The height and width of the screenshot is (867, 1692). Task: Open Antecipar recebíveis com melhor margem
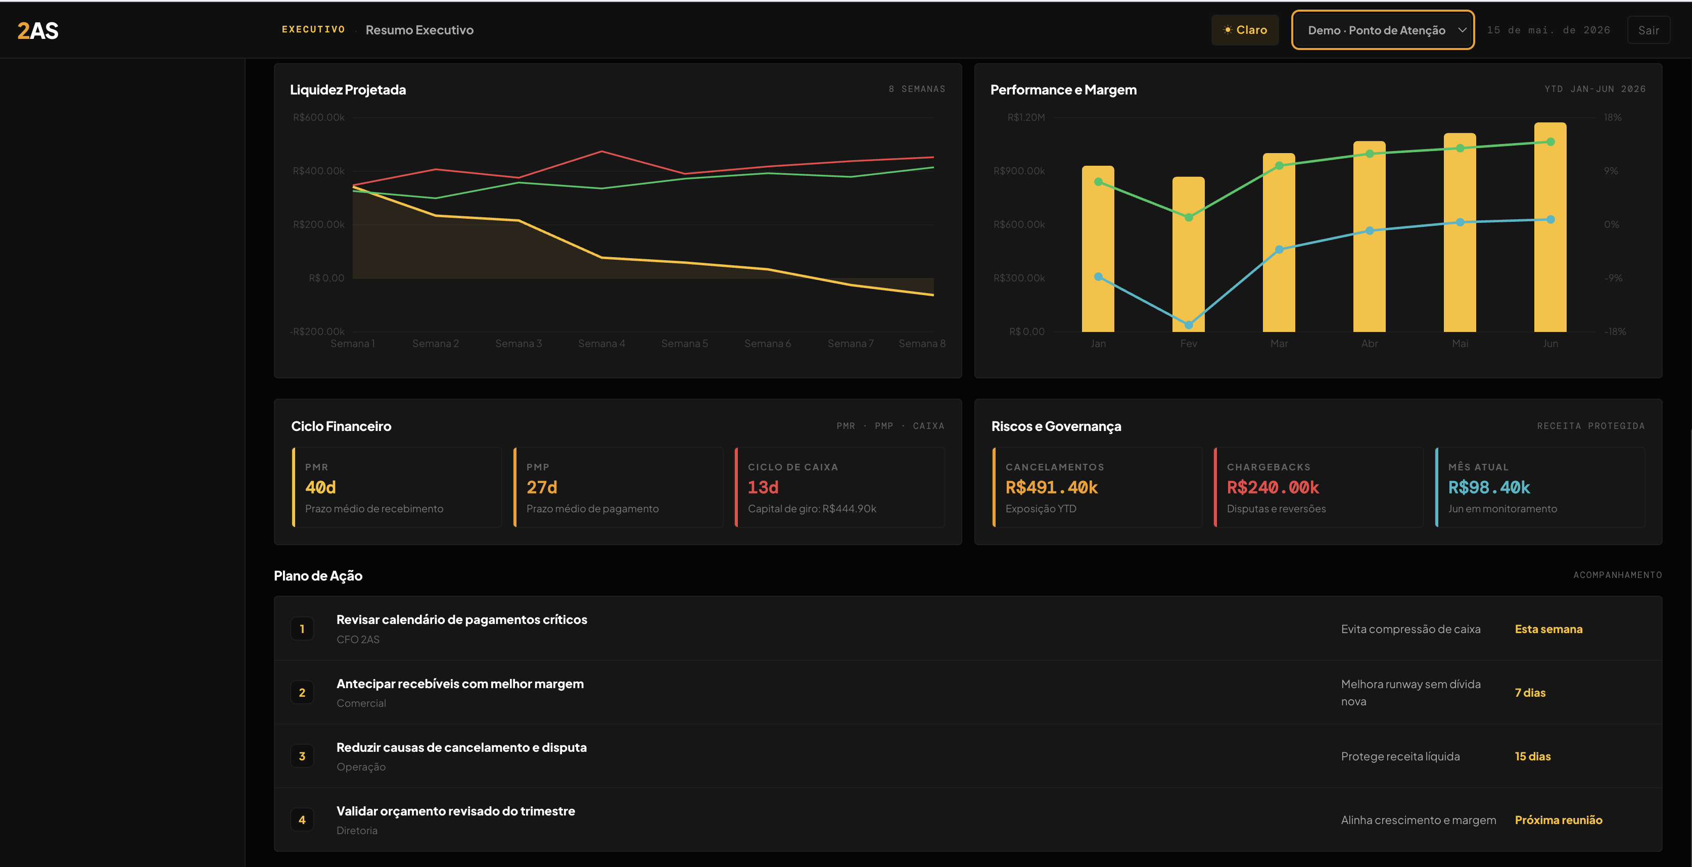tap(460, 684)
